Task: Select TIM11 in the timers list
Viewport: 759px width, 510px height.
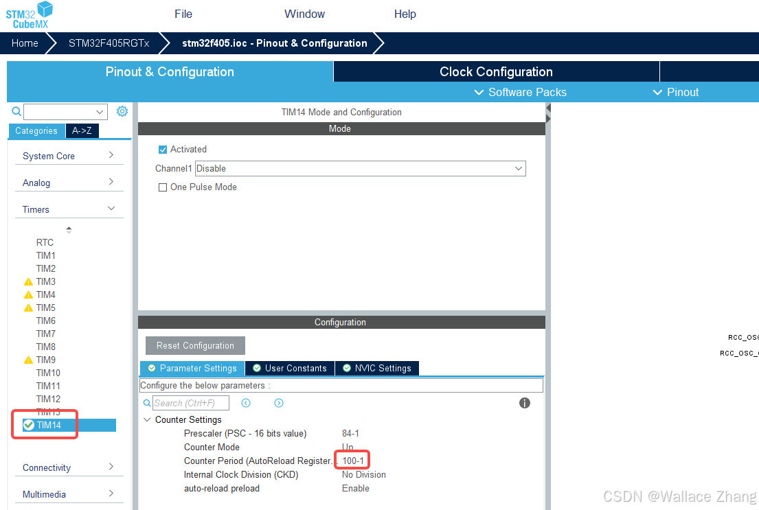Action: tap(48, 386)
